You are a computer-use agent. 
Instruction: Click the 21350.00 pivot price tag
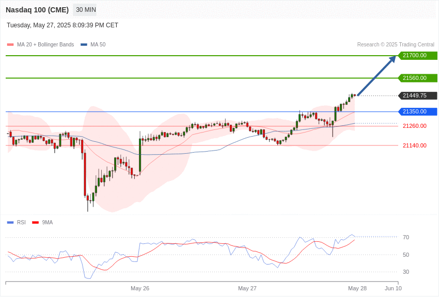click(x=418, y=111)
